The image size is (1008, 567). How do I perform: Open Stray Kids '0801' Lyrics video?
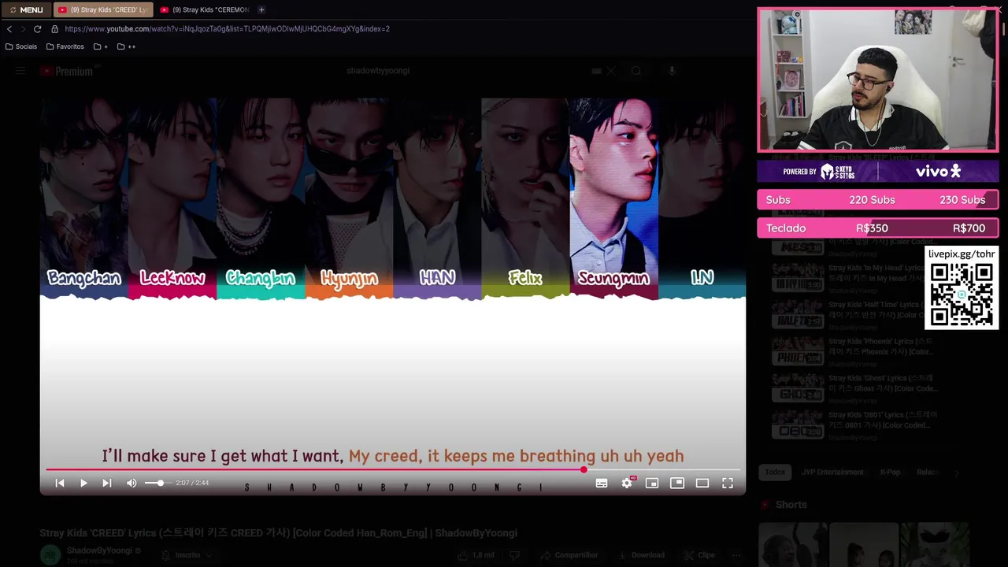click(884, 420)
